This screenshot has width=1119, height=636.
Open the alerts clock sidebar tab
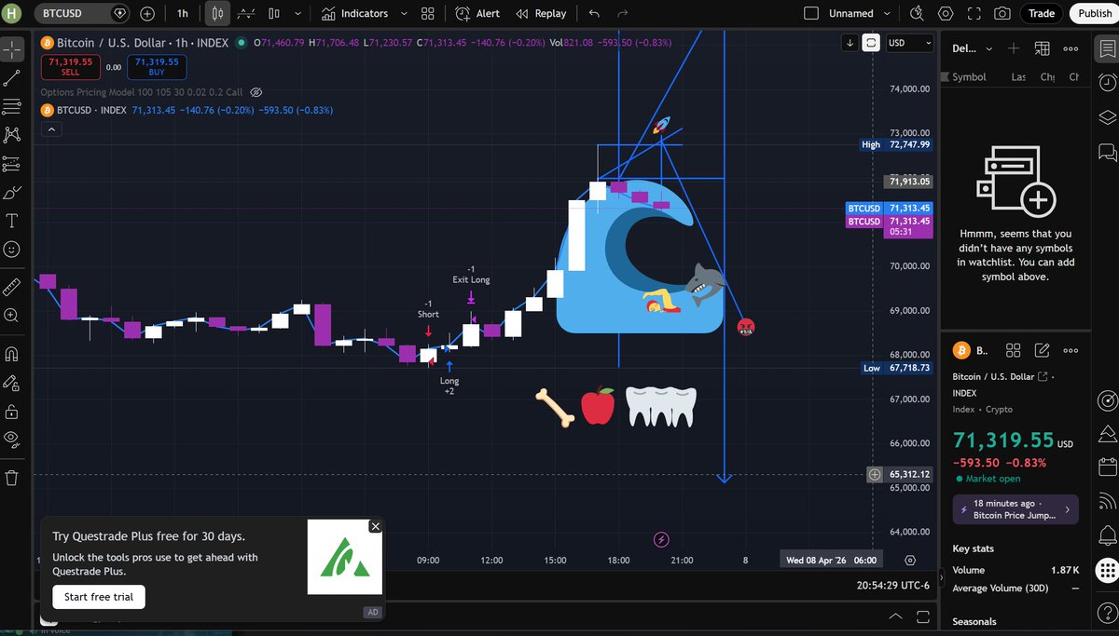(x=1107, y=82)
